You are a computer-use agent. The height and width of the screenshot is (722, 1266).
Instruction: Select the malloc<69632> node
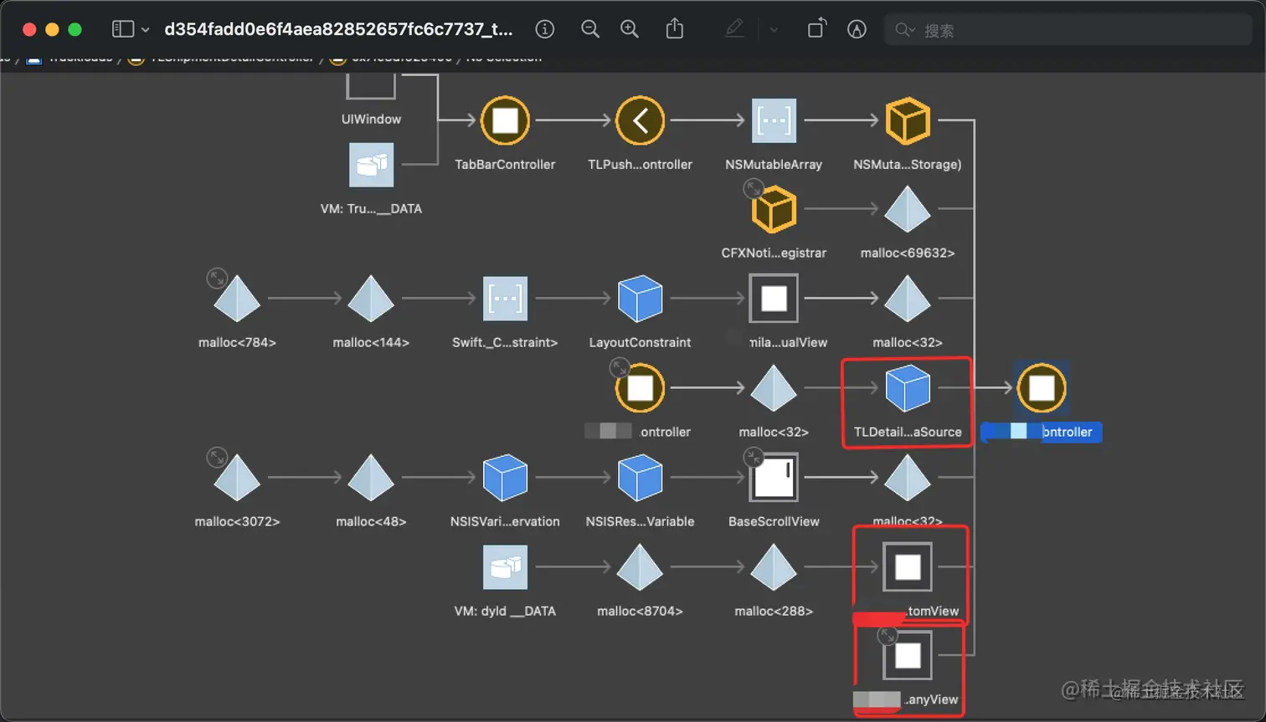pyautogui.click(x=908, y=209)
